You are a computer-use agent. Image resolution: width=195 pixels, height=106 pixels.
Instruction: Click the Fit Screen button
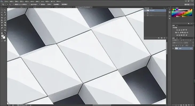[x=56, y=5]
